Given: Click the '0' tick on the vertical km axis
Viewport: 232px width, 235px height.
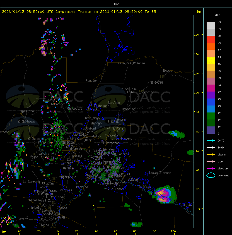Looking at the screenshot, I should (x=199, y=209).
